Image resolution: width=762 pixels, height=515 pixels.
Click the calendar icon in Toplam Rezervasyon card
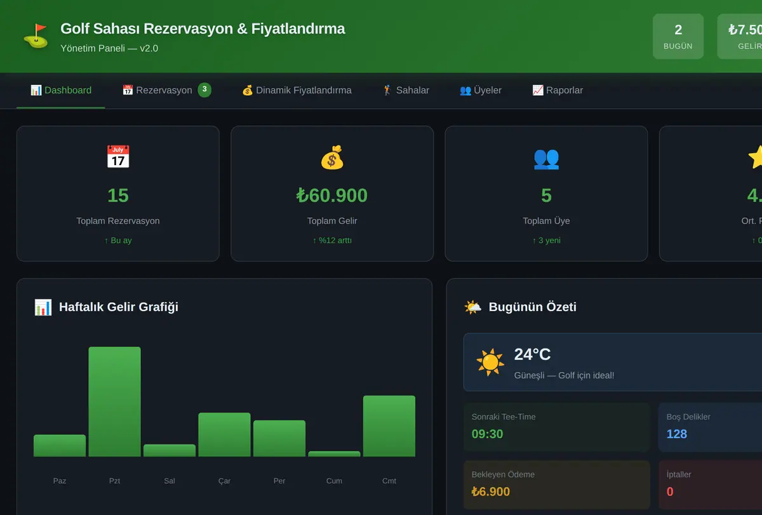pyautogui.click(x=118, y=157)
